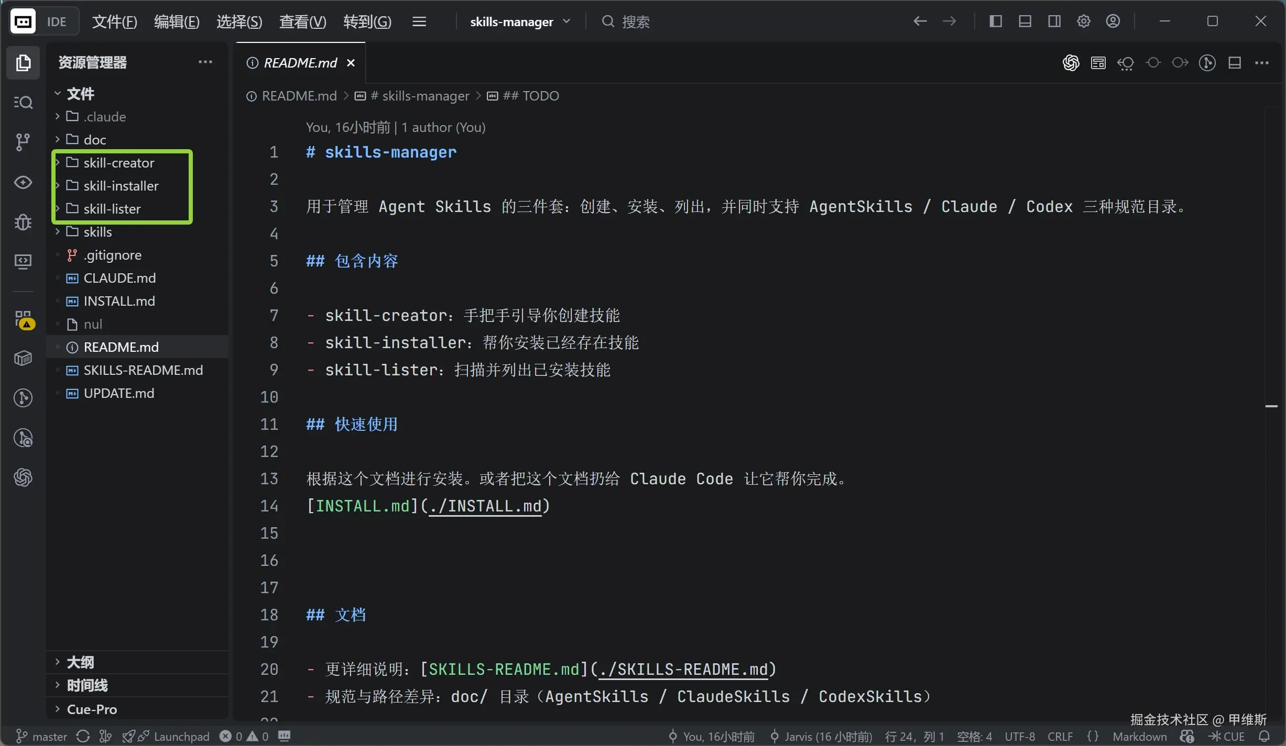Open the 转到(G) menu
Screen dimensions: 1286x746
pos(367,22)
